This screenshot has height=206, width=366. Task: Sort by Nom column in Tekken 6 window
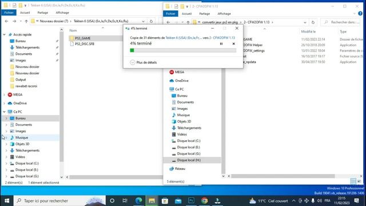(x=73, y=30)
